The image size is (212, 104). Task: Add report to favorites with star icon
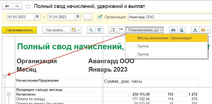pyautogui.click(x=28, y=6)
